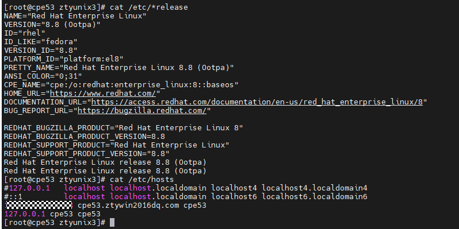The height and width of the screenshot is (229, 459).
Task: Click the terminal cursor block at the prompt
Action: pos(112,223)
